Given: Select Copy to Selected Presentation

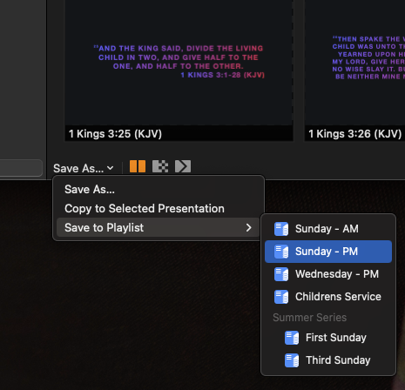Looking at the screenshot, I should [159, 208].
